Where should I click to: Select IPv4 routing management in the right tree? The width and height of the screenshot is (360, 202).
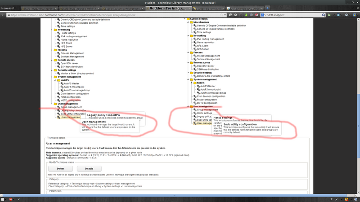click(210, 39)
